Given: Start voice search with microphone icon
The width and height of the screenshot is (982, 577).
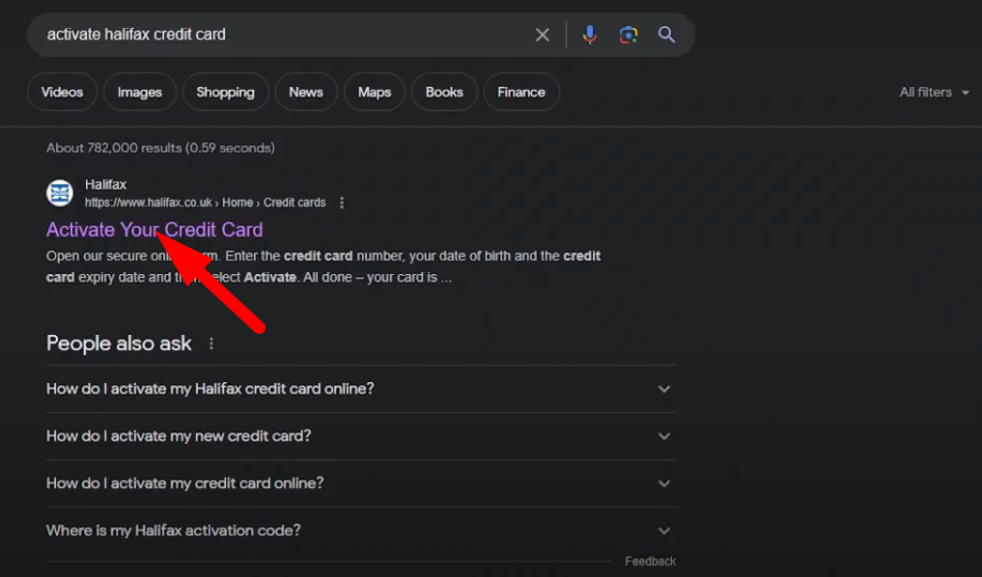Looking at the screenshot, I should tap(589, 35).
